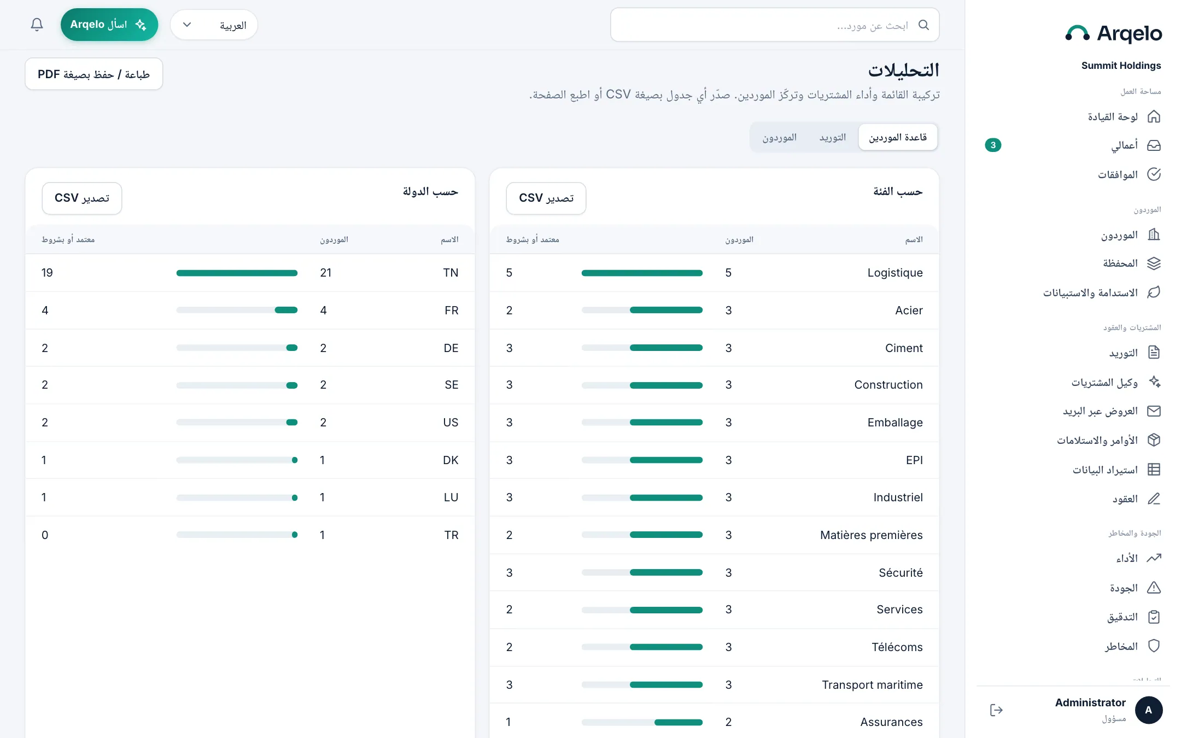
Task: Click the Arqelo logo
Action: click(x=1114, y=33)
